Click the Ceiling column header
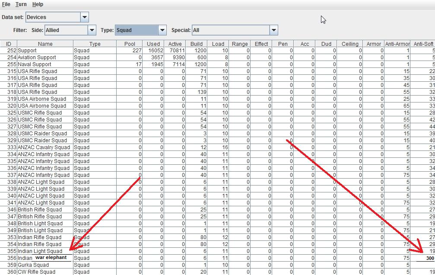435x275 pixels. pyautogui.click(x=350, y=44)
